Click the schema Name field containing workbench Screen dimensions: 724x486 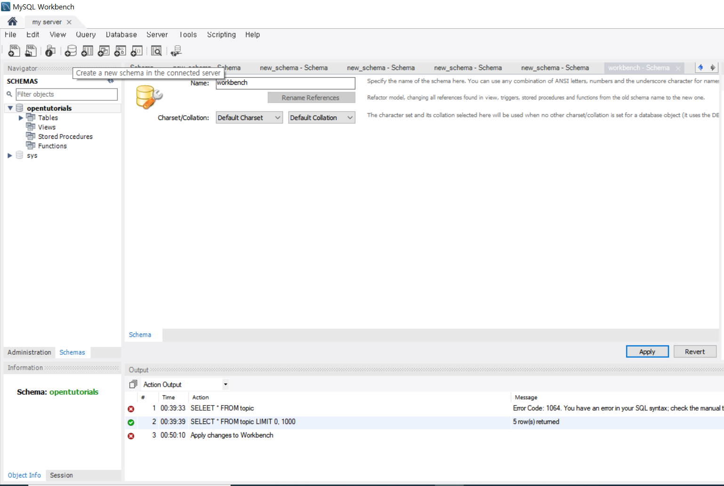coord(285,83)
